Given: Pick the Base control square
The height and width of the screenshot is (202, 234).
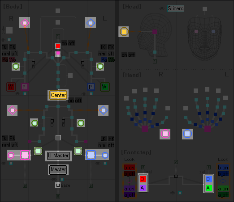Looking at the screenshot, I should 58,185.
